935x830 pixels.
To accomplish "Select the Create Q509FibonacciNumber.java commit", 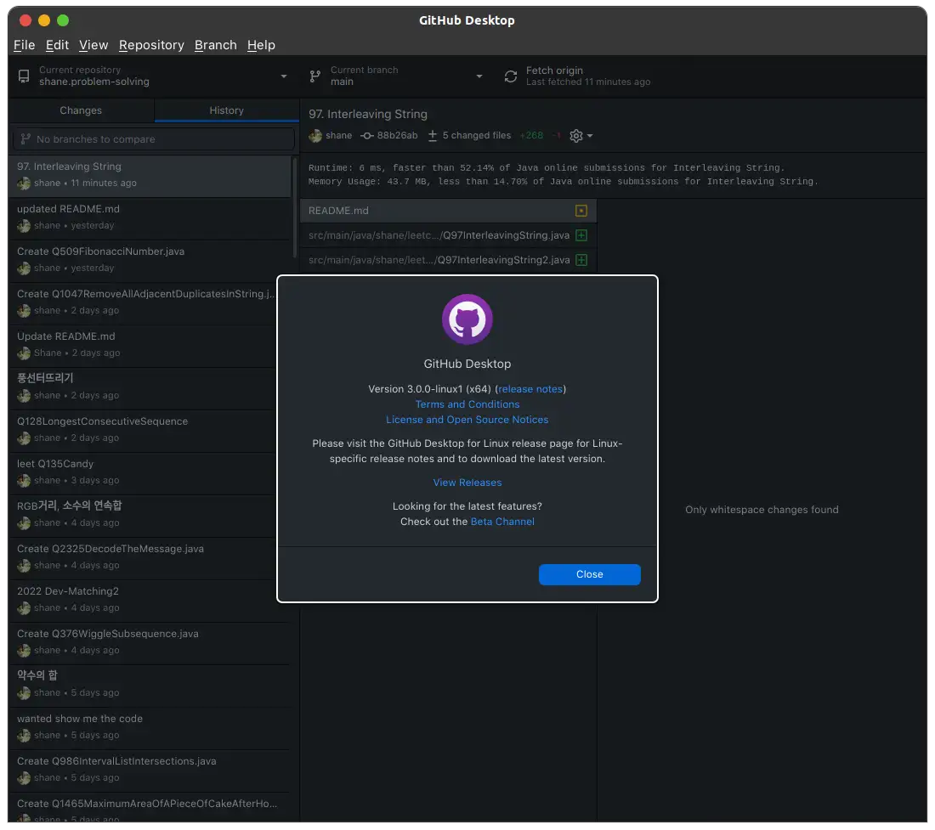I will pos(149,261).
